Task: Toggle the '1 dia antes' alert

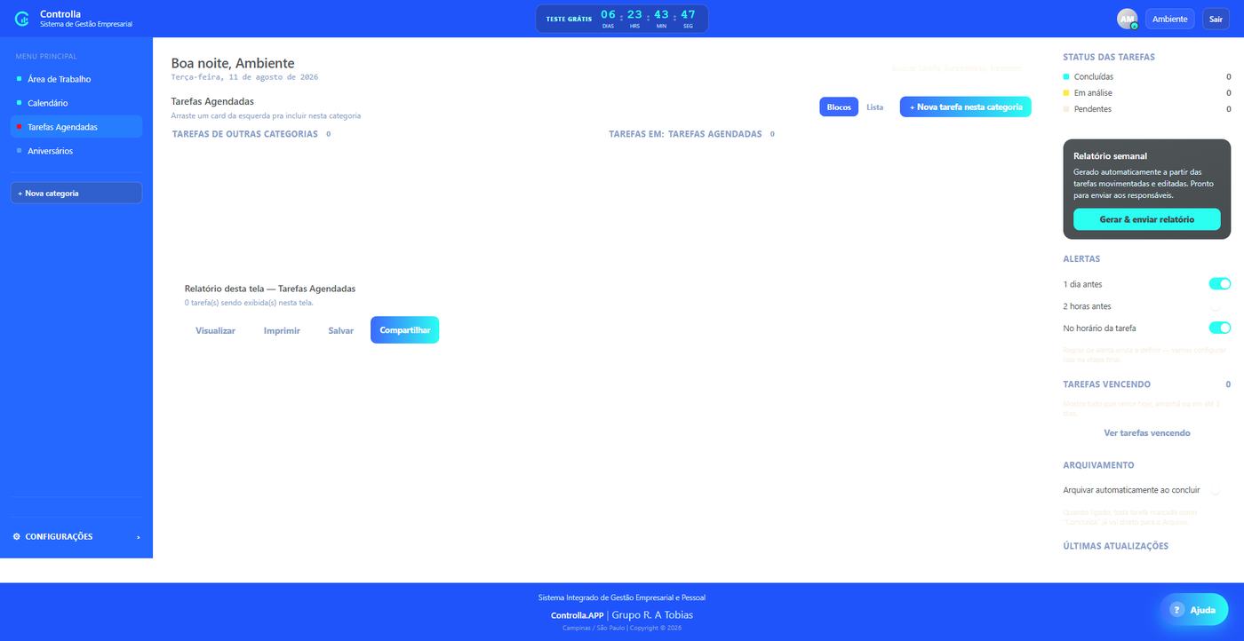Action: coord(1220,284)
